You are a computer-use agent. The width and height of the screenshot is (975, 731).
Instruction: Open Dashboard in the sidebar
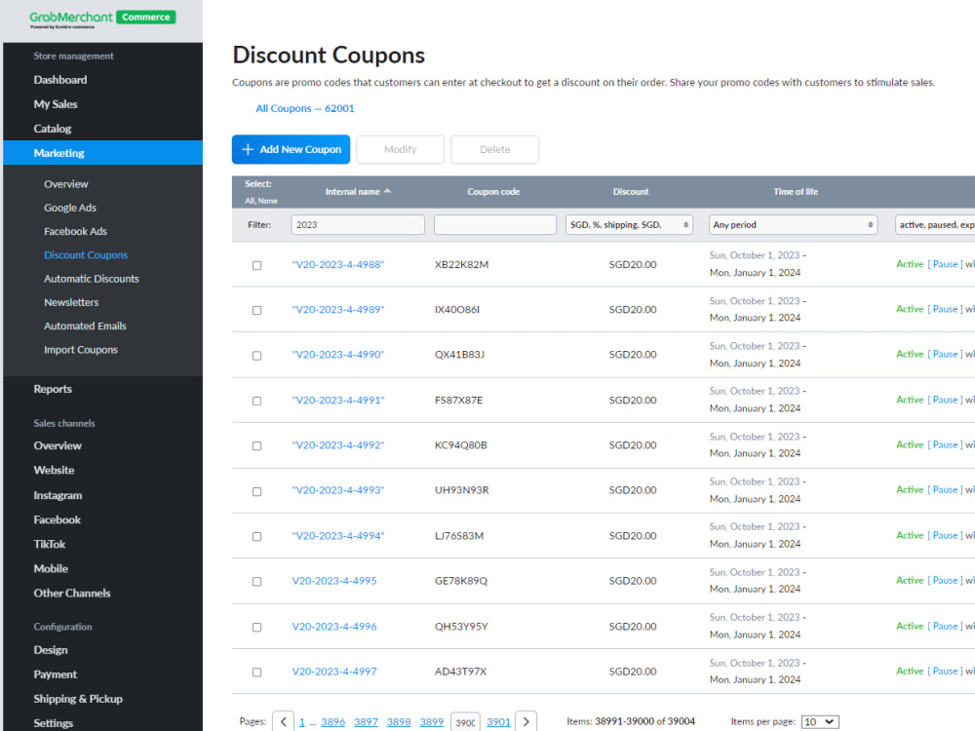coord(60,80)
